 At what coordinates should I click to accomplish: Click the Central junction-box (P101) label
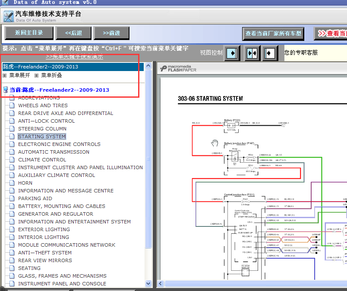239,195
